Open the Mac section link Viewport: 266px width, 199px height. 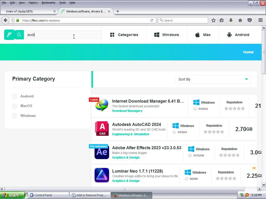203,35
